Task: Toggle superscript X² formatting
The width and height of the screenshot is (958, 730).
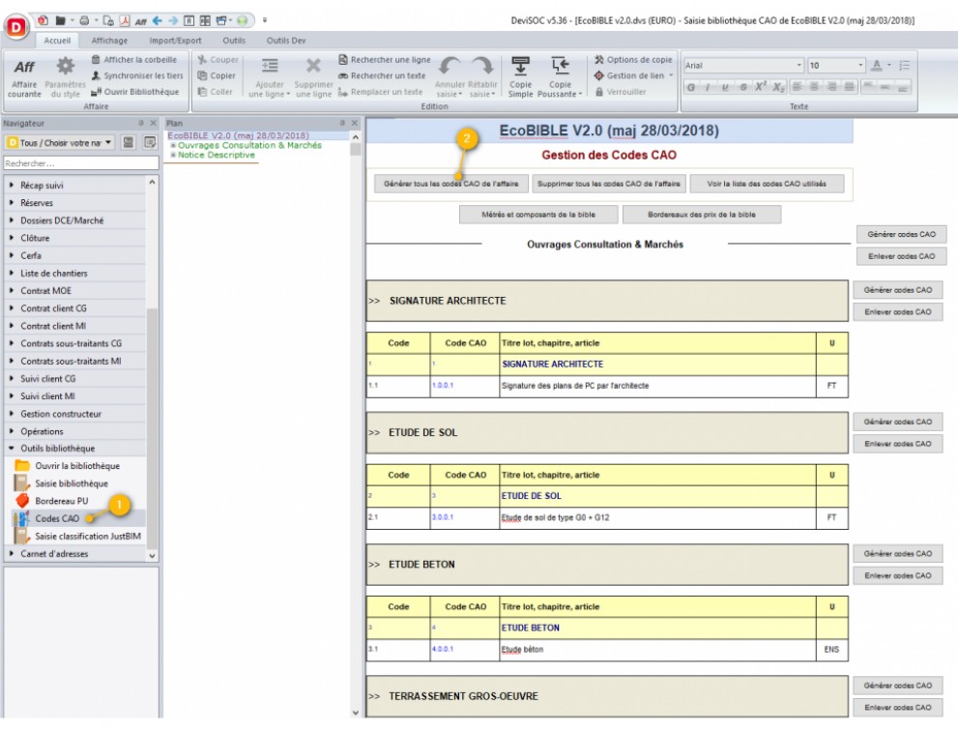Action: point(760,87)
